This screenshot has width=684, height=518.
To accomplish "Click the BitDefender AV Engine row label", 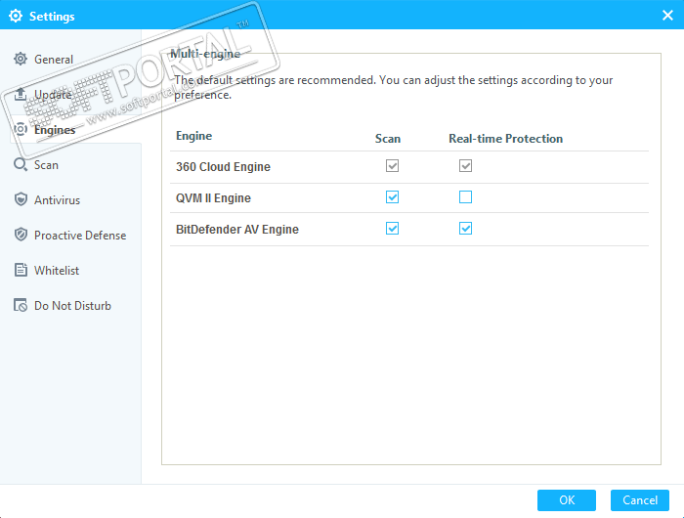I will 237,229.
